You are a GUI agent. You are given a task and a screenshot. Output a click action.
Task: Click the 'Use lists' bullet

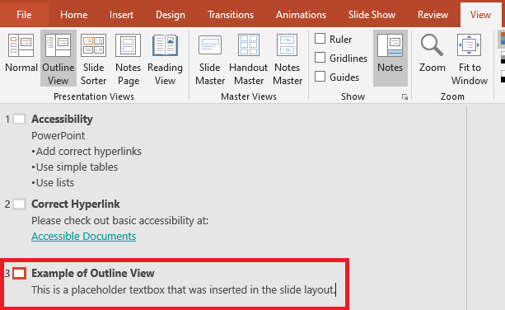(x=53, y=183)
